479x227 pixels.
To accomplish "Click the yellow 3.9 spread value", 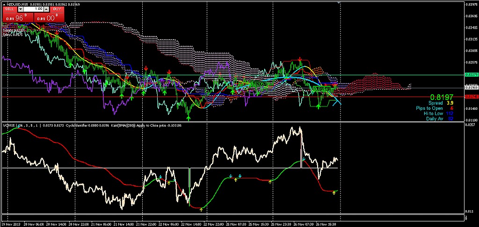I will [450, 103].
